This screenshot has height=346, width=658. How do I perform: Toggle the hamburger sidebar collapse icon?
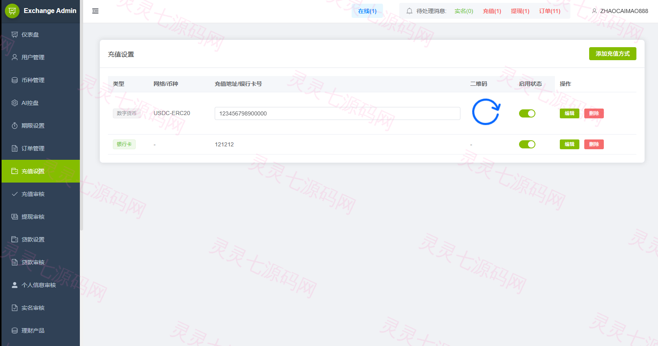pos(95,11)
